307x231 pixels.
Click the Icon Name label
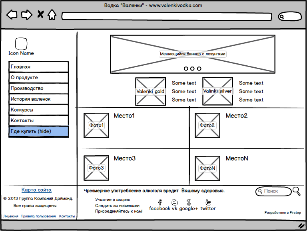tap(21, 53)
